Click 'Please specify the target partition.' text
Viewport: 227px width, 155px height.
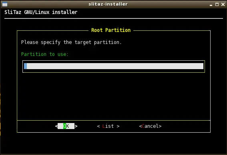[71, 42]
